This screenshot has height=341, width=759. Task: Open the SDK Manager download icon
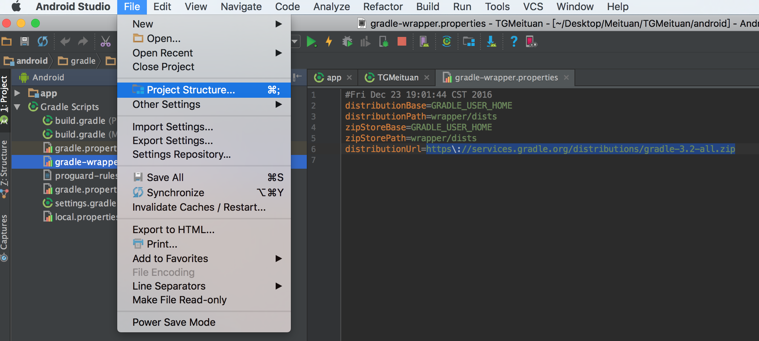[x=491, y=42]
